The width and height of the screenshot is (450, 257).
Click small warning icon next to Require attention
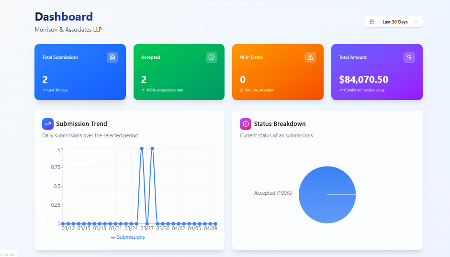(x=242, y=90)
